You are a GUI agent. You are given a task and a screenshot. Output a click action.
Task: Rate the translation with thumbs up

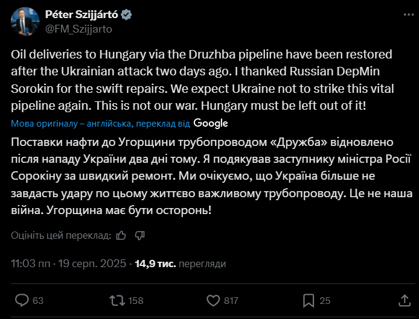(x=121, y=235)
